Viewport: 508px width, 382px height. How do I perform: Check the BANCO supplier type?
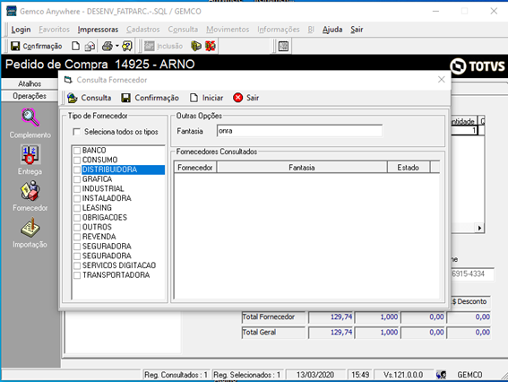click(x=77, y=151)
